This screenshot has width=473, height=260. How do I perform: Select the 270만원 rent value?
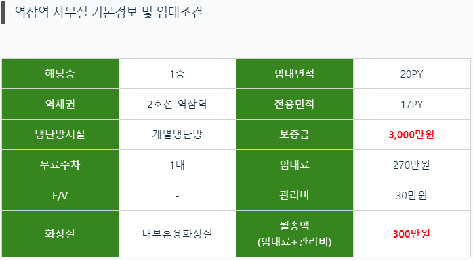click(x=411, y=165)
